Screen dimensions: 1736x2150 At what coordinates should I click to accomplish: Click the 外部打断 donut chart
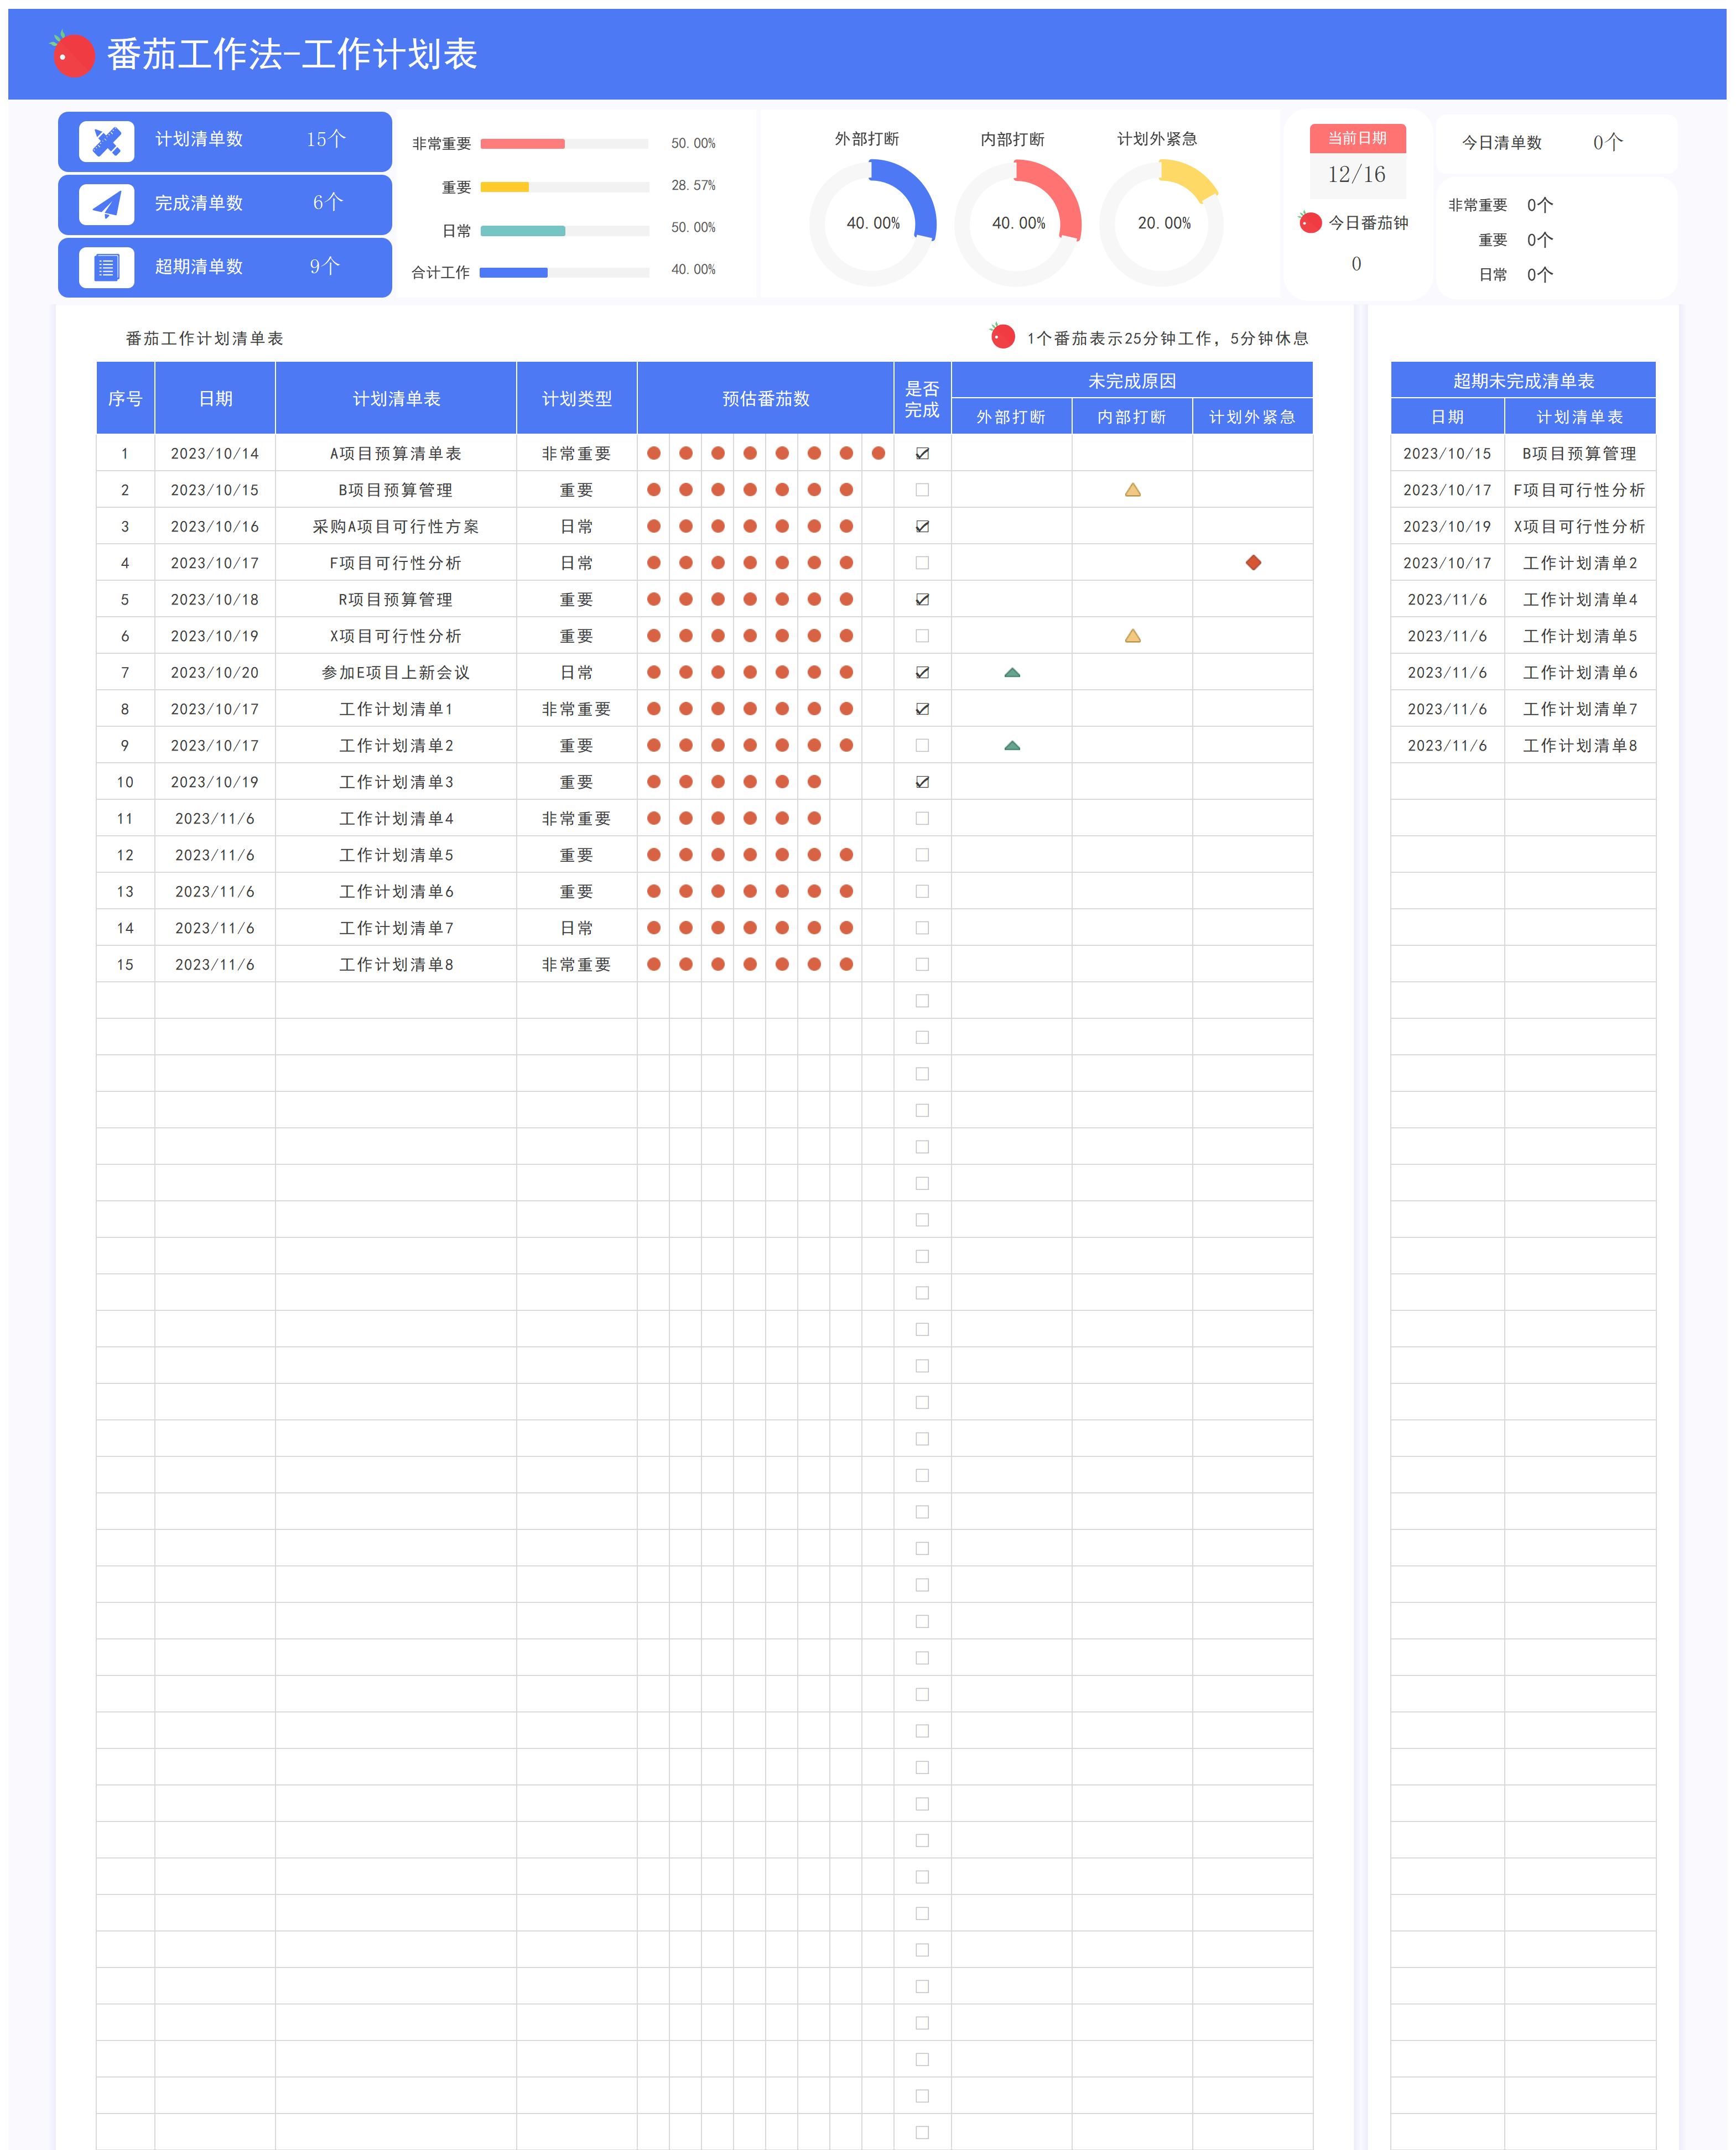click(873, 223)
